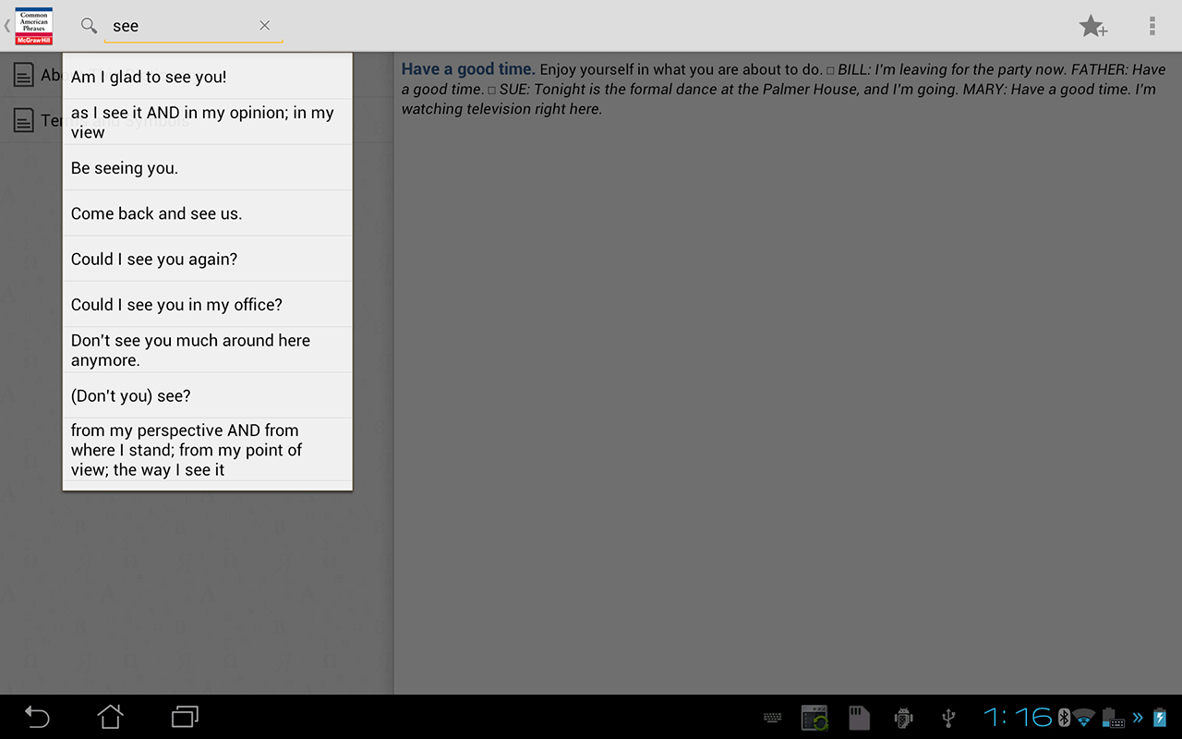This screenshot has height=739, width=1182.
Task: Click the search magnifier icon
Action: tap(89, 26)
